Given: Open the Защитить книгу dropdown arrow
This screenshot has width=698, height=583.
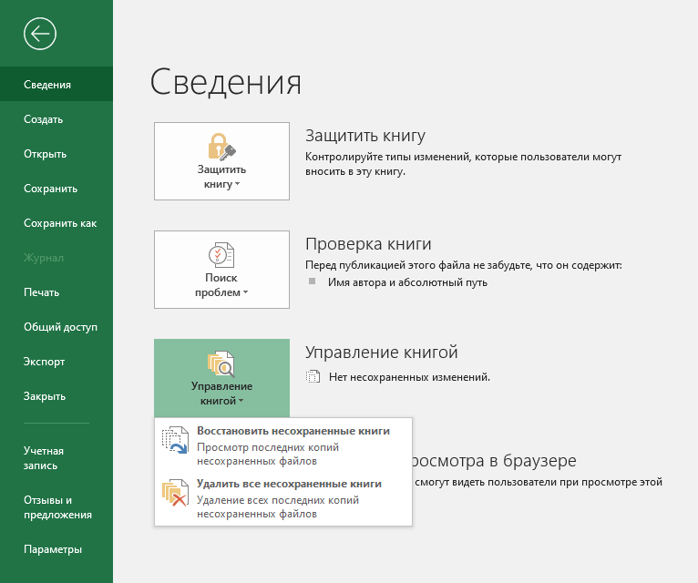Looking at the screenshot, I should click(237, 184).
